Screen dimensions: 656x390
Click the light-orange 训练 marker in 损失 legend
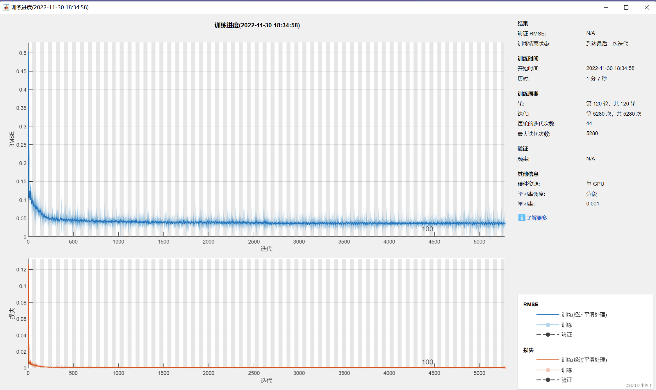(548, 370)
